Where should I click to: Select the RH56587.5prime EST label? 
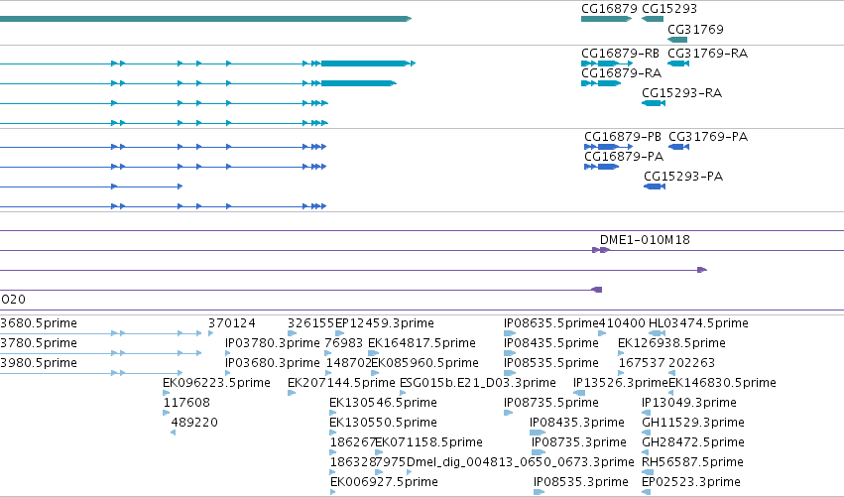click(x=692, y=462)
